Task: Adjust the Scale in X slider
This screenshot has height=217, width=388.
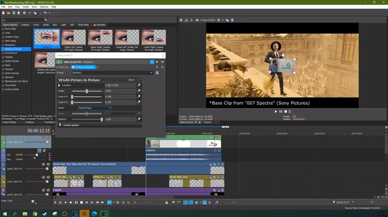Action: pos(87,97)
